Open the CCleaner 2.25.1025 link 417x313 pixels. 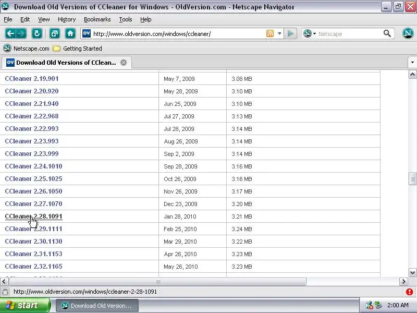[x=33, y=178]
